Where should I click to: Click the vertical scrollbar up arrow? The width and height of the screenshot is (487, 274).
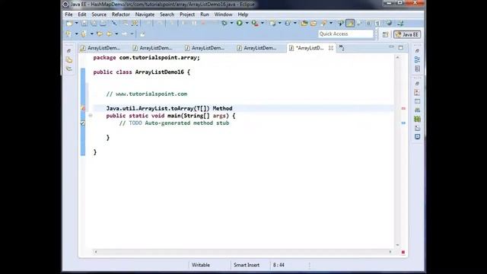(397, 58)
